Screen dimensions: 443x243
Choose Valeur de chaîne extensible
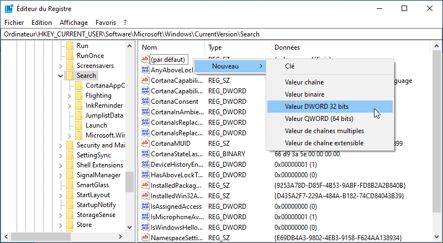(330, 143)
